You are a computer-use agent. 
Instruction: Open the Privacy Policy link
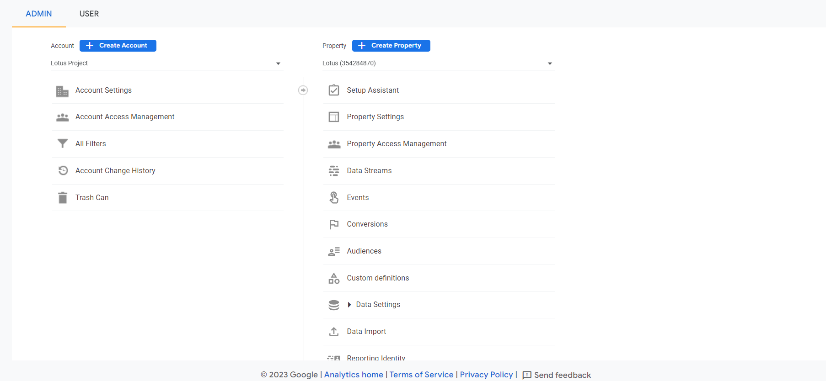pos(486,375)
